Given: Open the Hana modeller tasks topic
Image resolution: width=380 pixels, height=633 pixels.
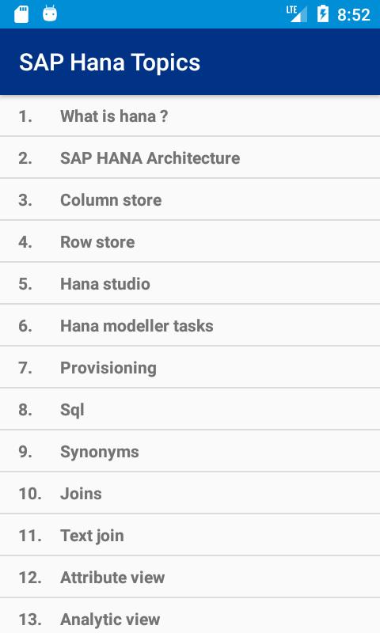Looking at the screenshot, I should click(190, 326).
